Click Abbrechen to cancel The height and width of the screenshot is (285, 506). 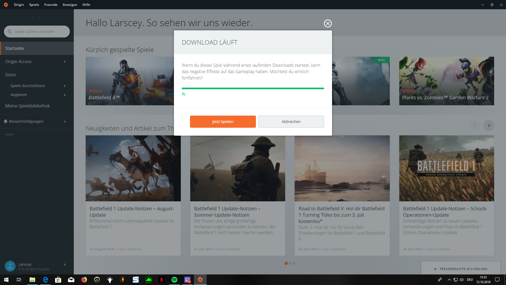pos(291,122)
